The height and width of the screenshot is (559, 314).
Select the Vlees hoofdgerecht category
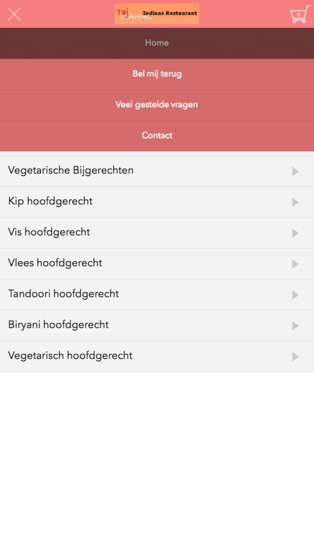(55, 263)
